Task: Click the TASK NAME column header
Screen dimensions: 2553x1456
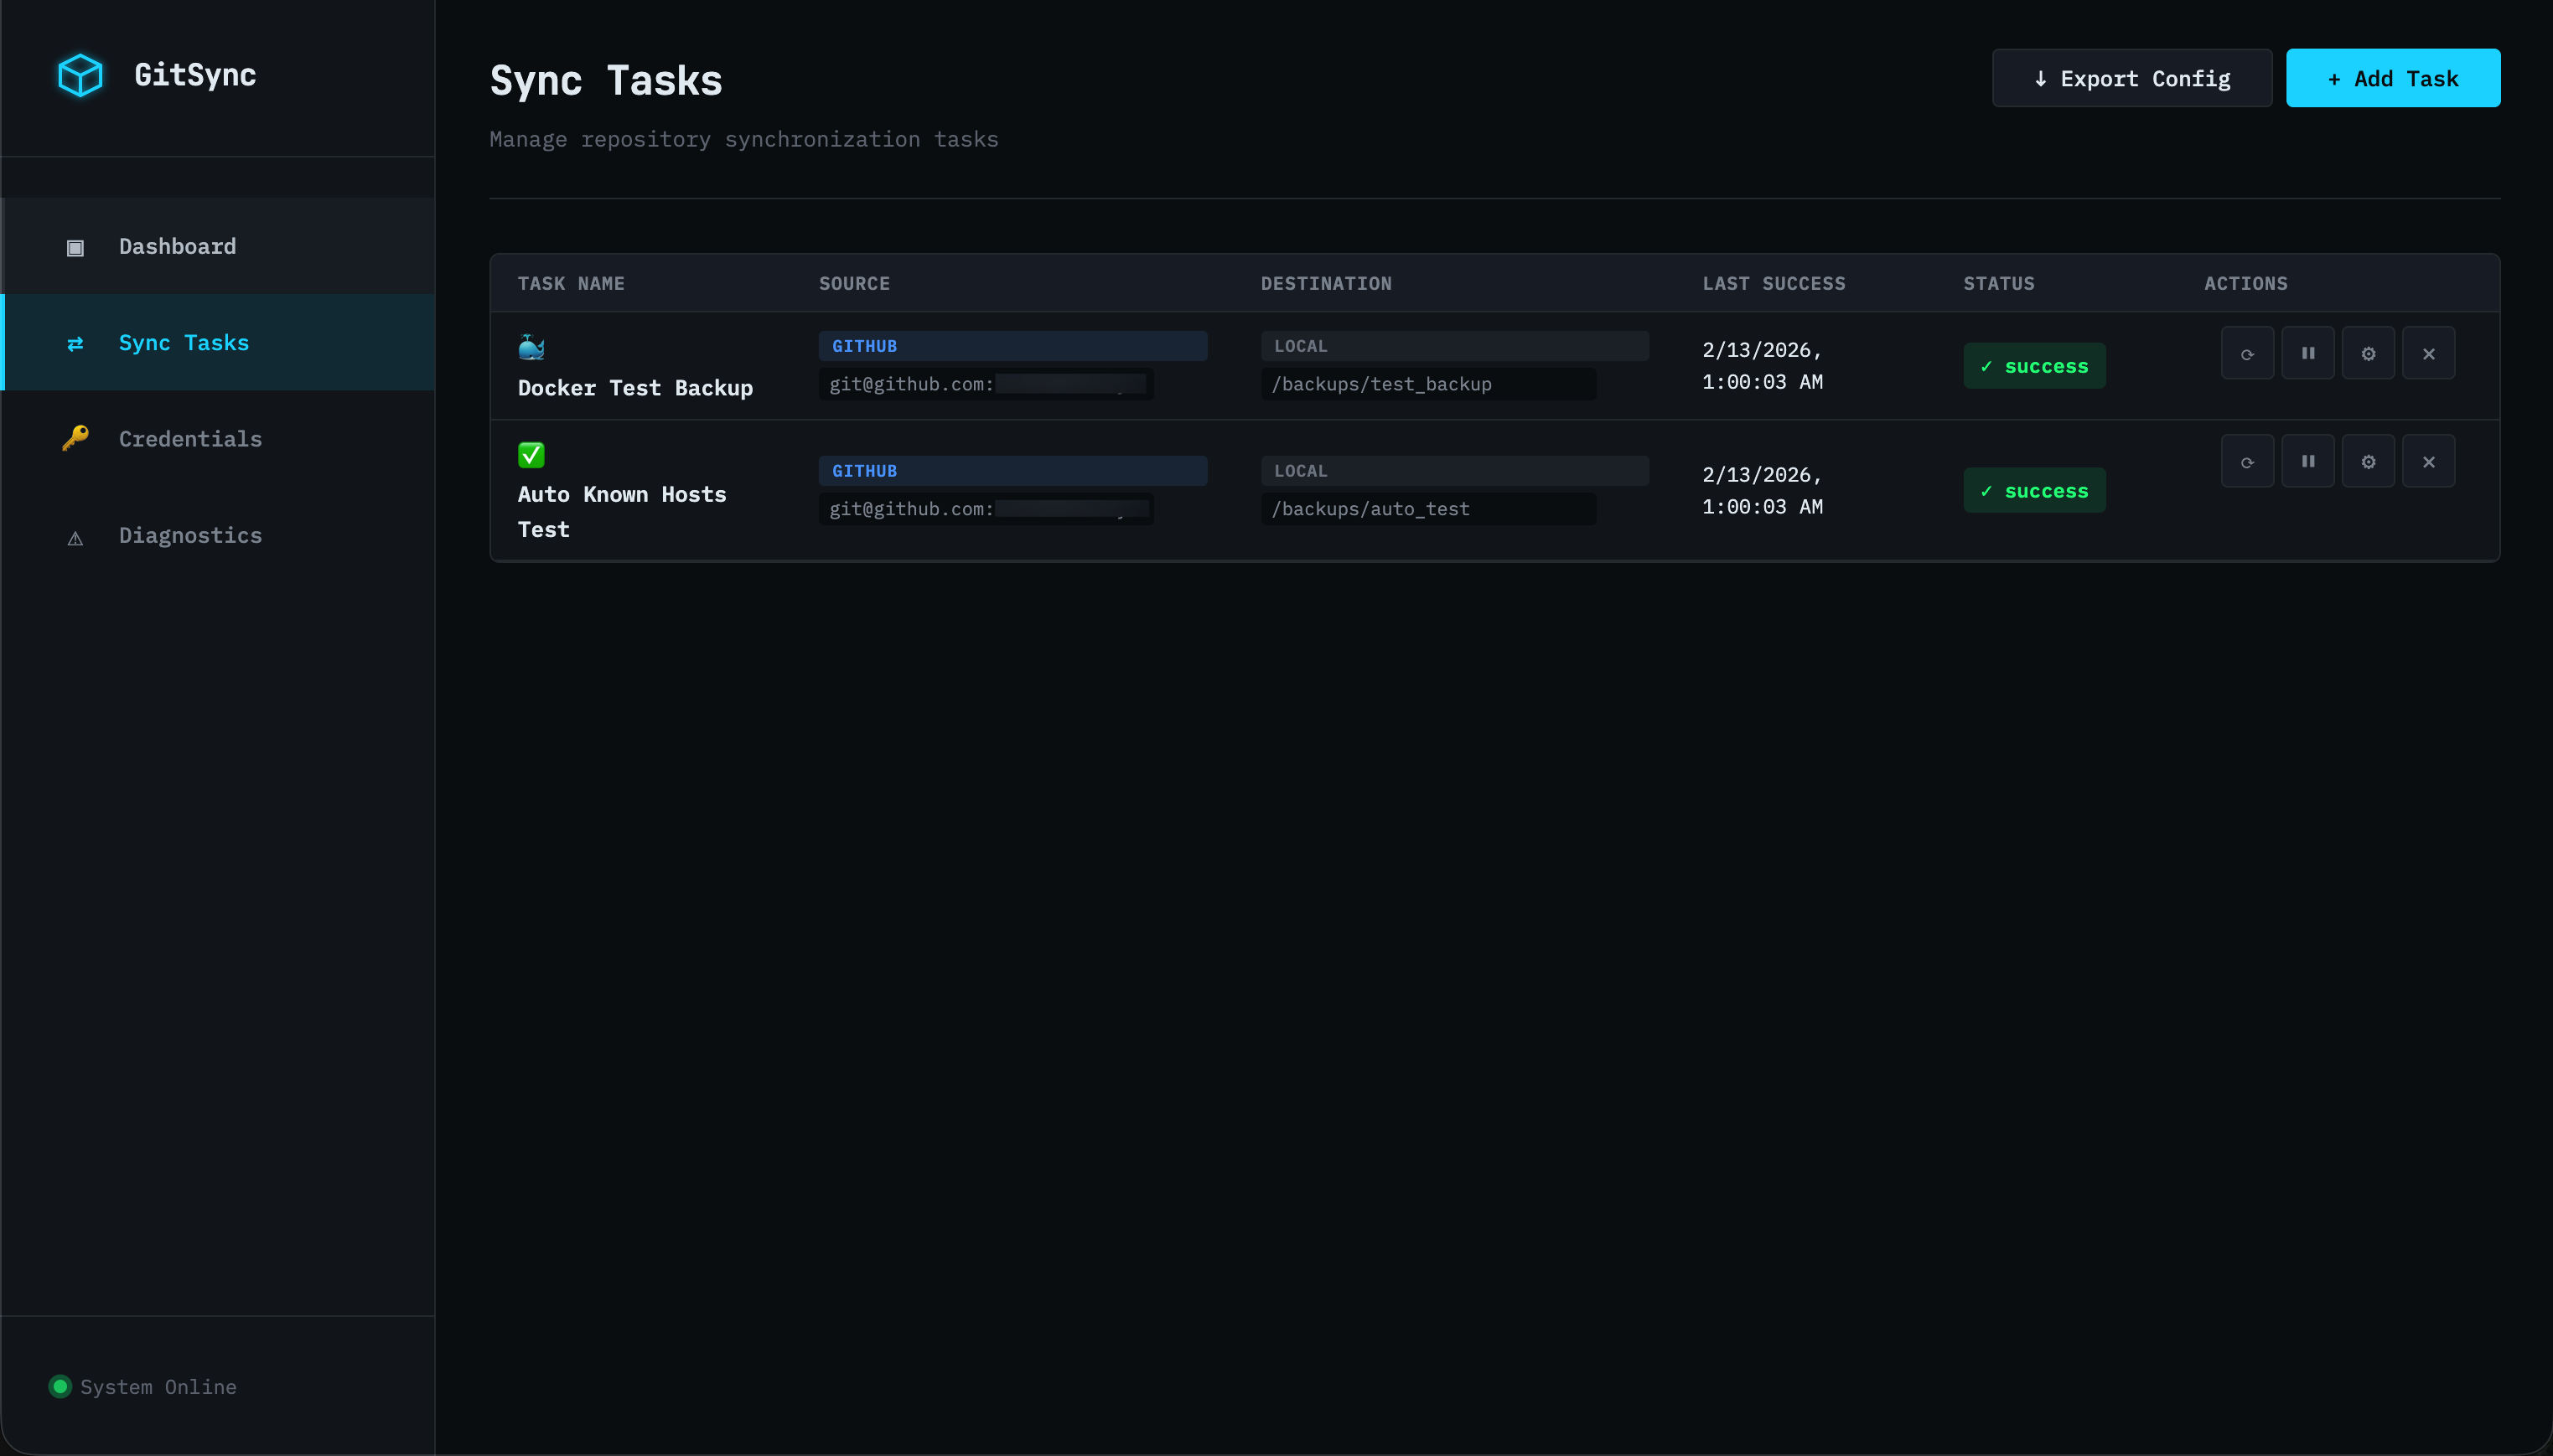Action: pyautogui.click(x=572, y=284)
